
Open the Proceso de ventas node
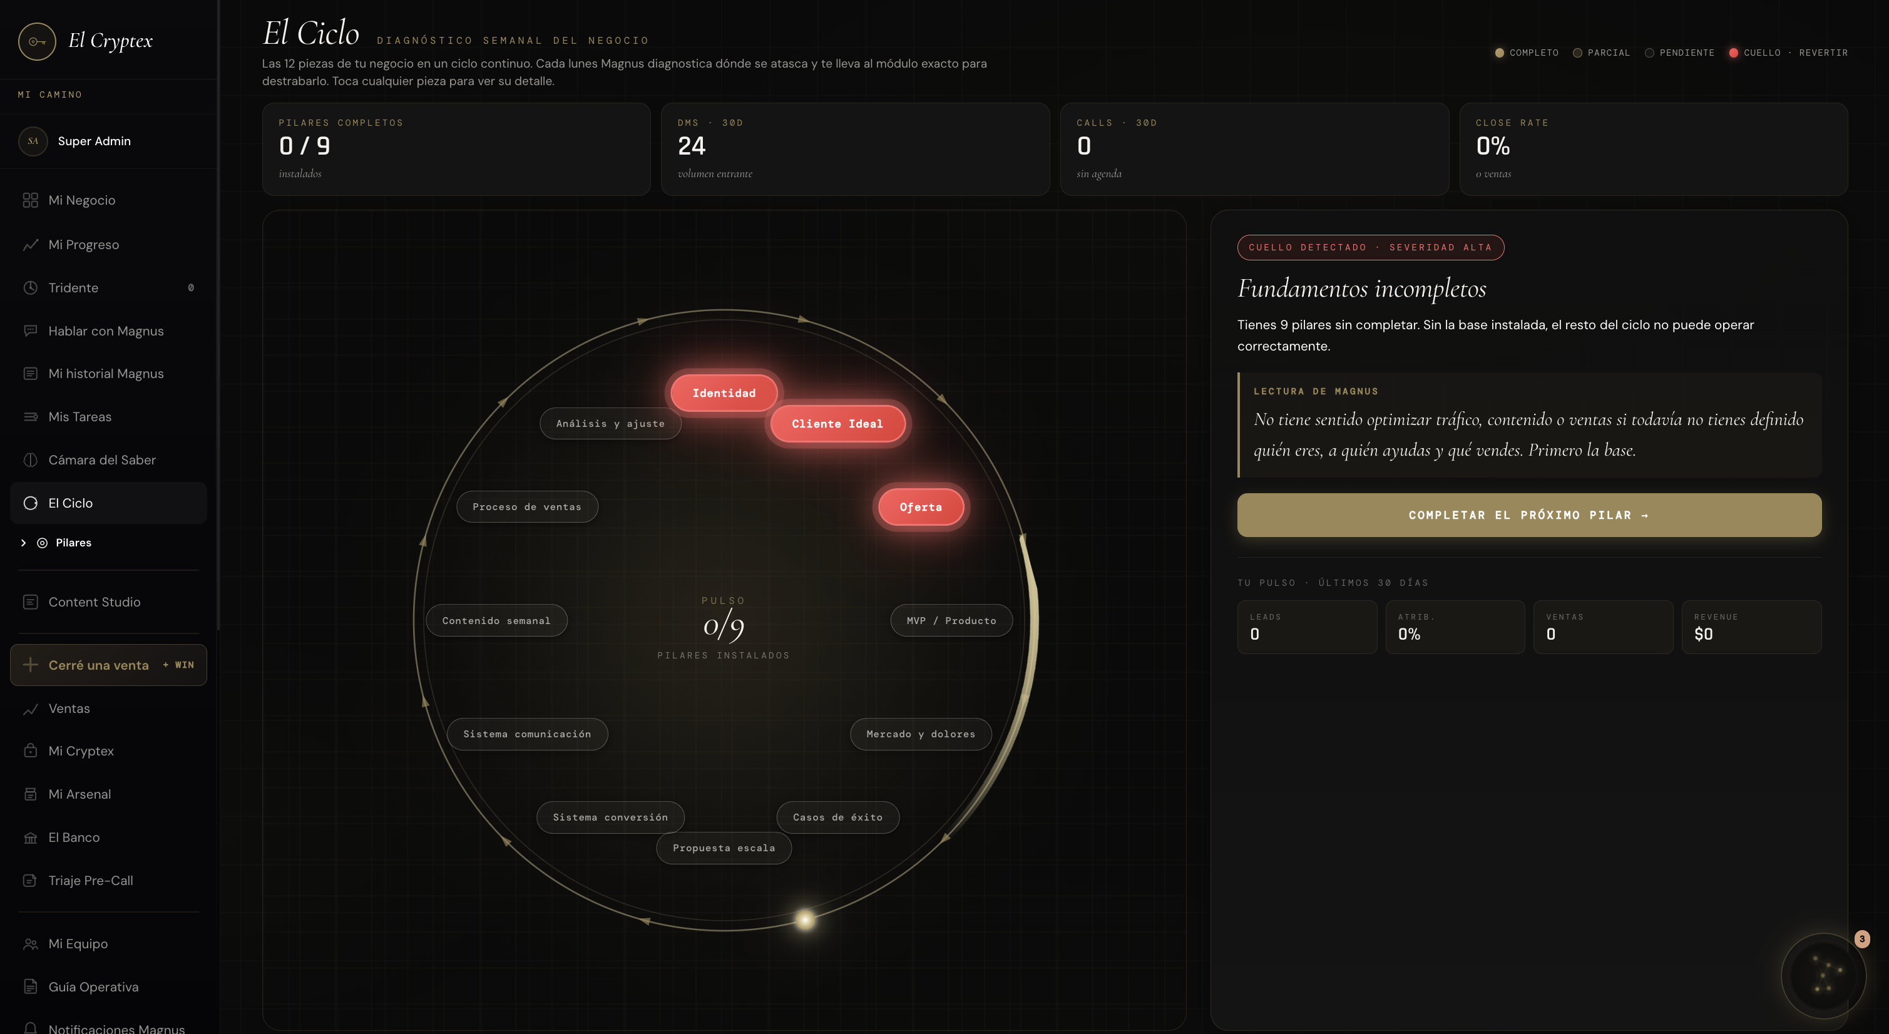[526, 507]
